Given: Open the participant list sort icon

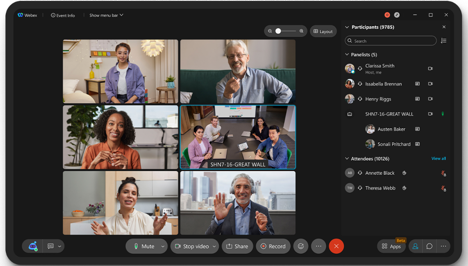Looking at the screenshot, I should pyautogui.click(x=444, y=41).
